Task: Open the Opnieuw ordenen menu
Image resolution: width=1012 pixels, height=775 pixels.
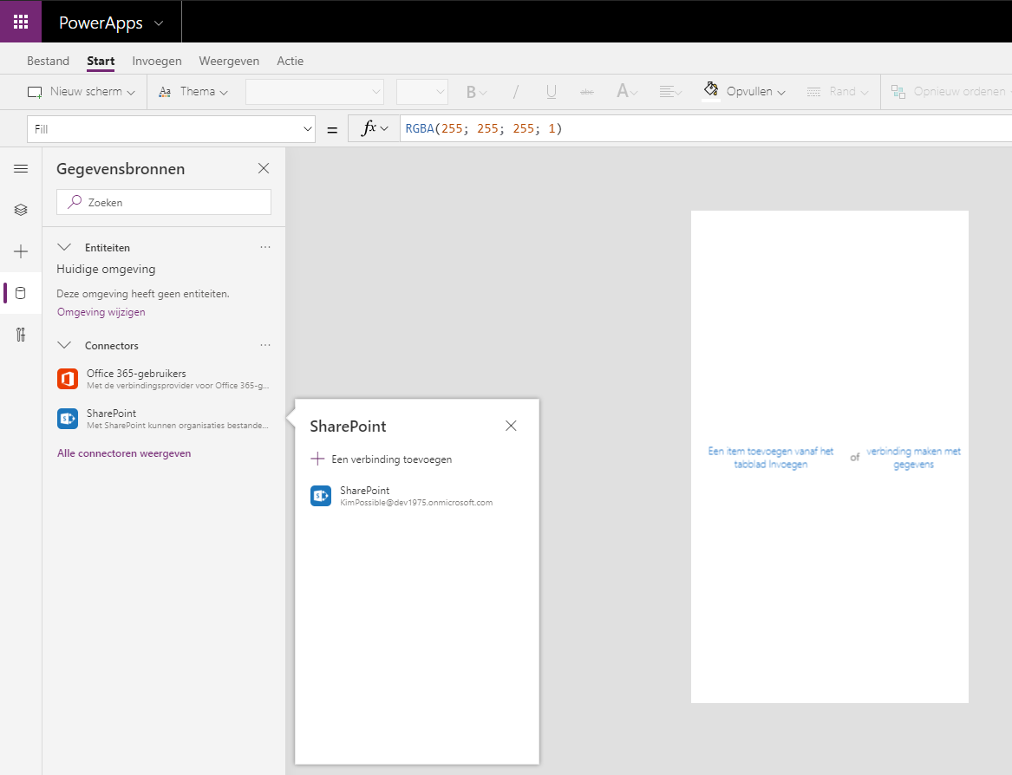Action: 950,92
